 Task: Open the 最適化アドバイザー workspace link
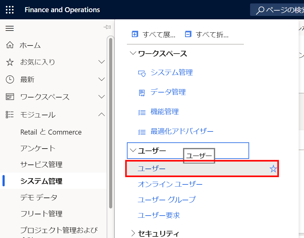pos(182,131)
